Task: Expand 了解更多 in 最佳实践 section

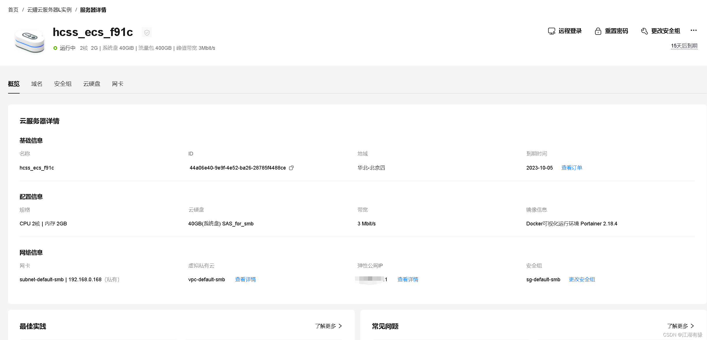Action: tap(328, 326)
